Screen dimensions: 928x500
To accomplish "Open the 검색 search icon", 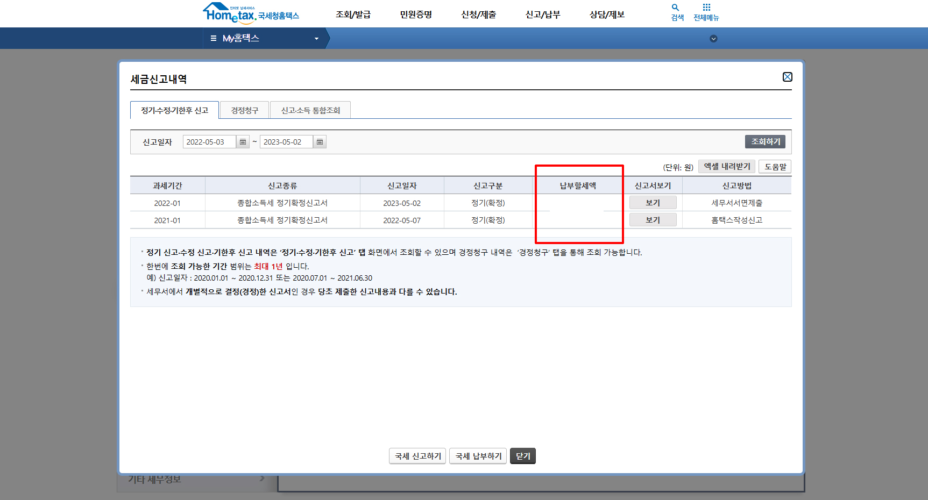I will point(676,9).
